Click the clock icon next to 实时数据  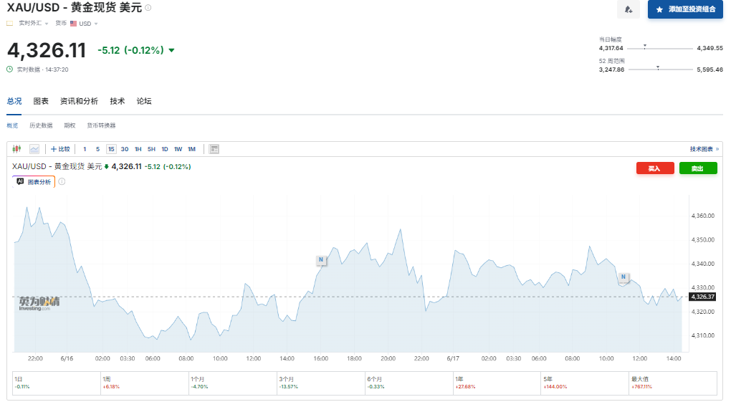point(10,70)
